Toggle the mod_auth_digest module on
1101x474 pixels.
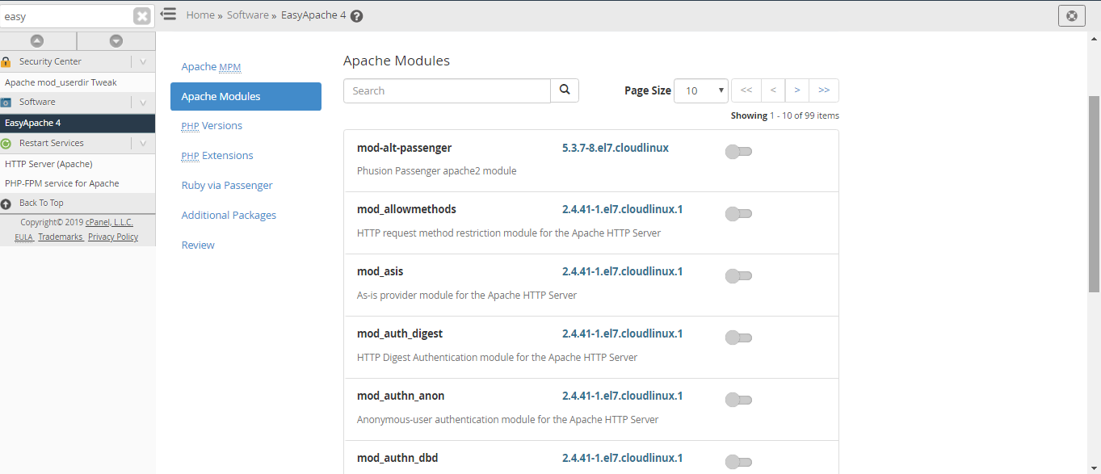pyautogui.click(x=738, y=338)
